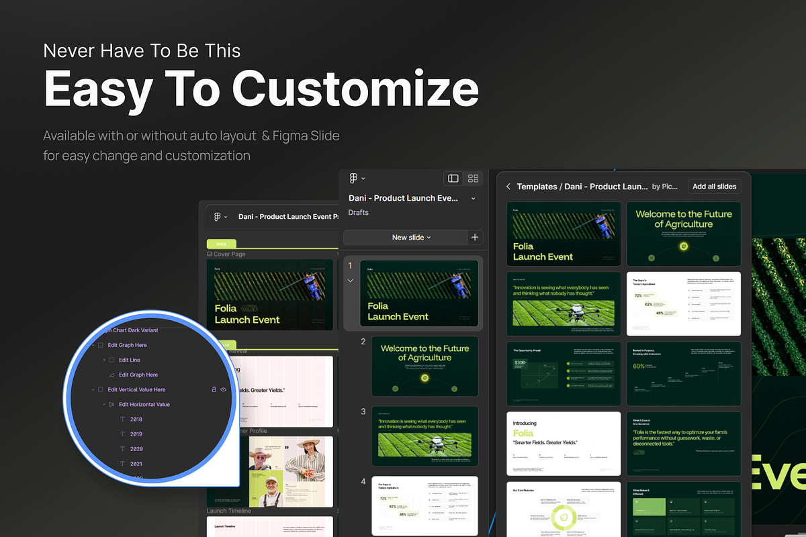The image size is (806, 537).
Task: Select slide 3 Innovation quote thumbnail
Action: point(424,436)
